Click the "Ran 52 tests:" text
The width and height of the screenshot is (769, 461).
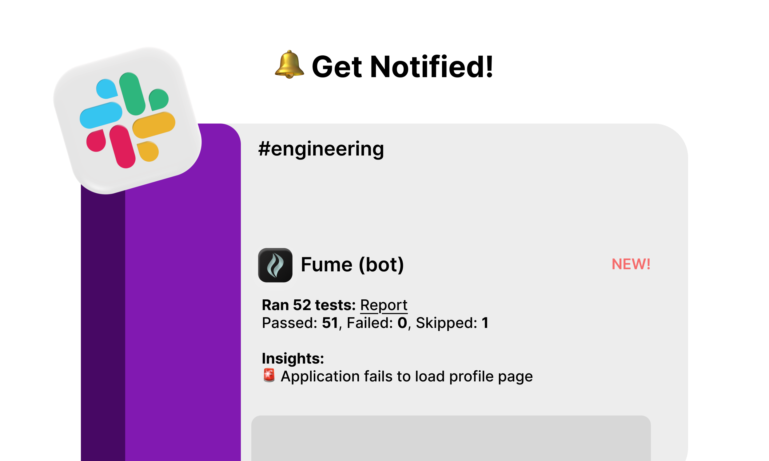coord(308,305)
